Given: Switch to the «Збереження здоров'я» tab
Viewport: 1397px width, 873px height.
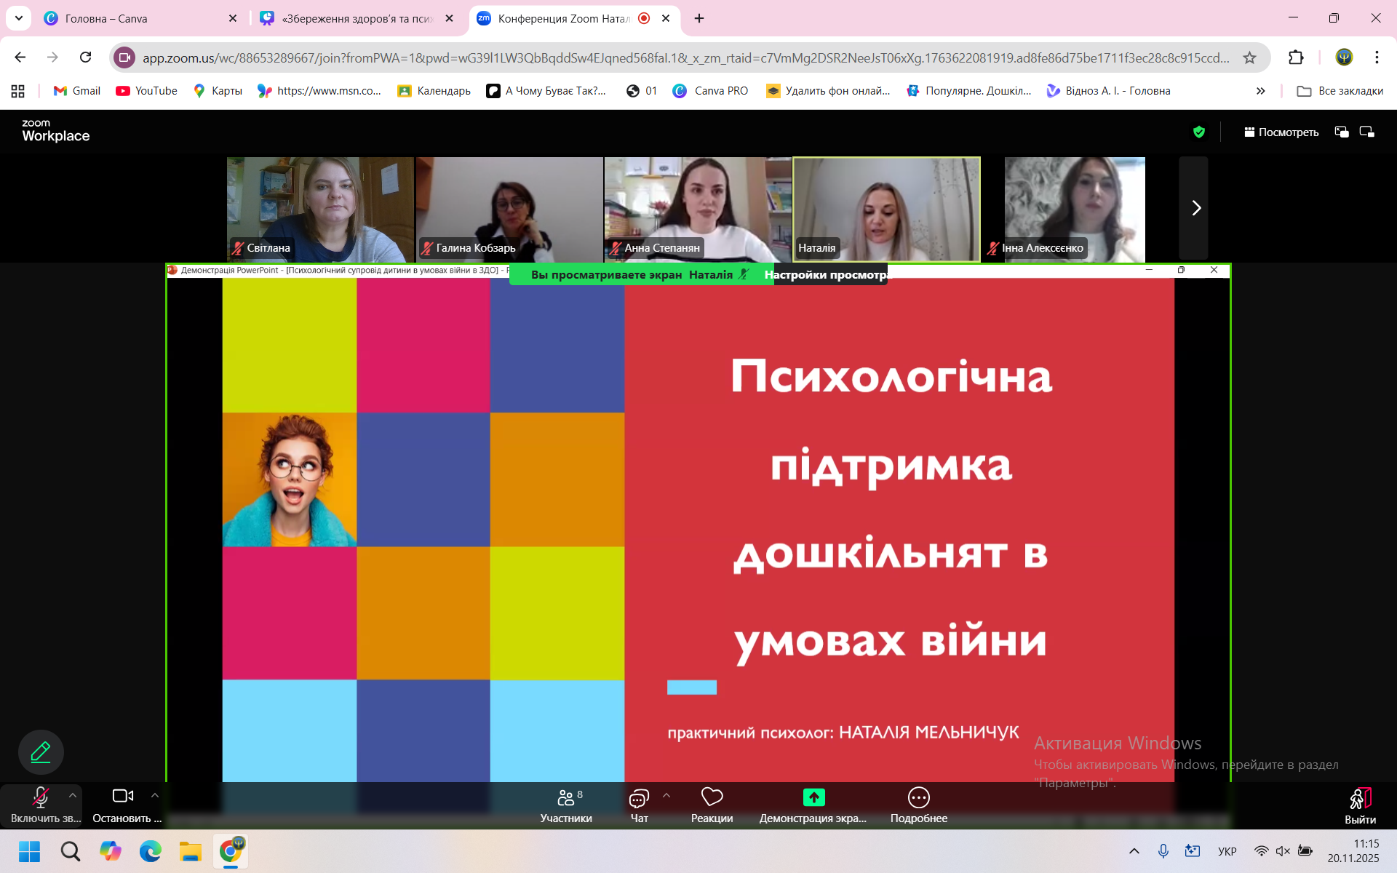Looking at the screenshot, I should click(x=357, y=18).
